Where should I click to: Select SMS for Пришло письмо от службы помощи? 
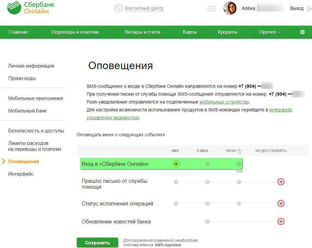point(176,182)
